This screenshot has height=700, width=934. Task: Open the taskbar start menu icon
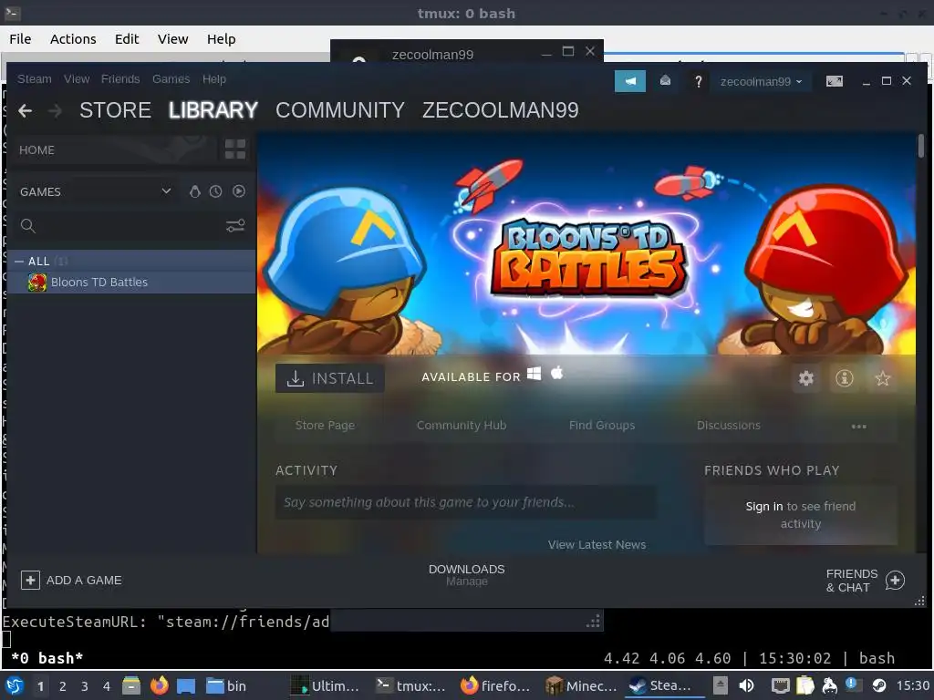[x=15, y=685]
